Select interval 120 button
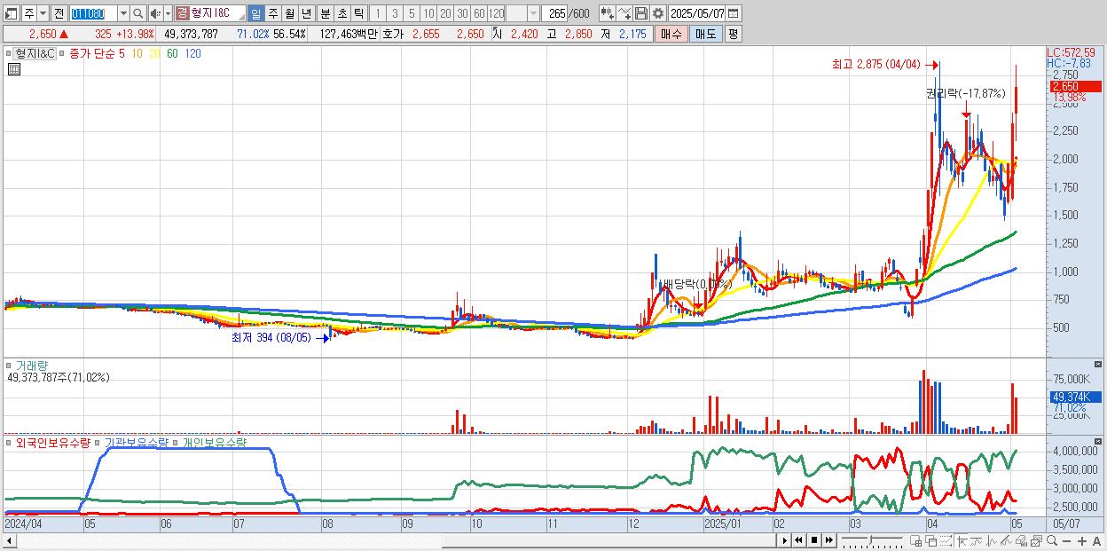This screenshot has width=1107, height=551. [x=496, y=13]
